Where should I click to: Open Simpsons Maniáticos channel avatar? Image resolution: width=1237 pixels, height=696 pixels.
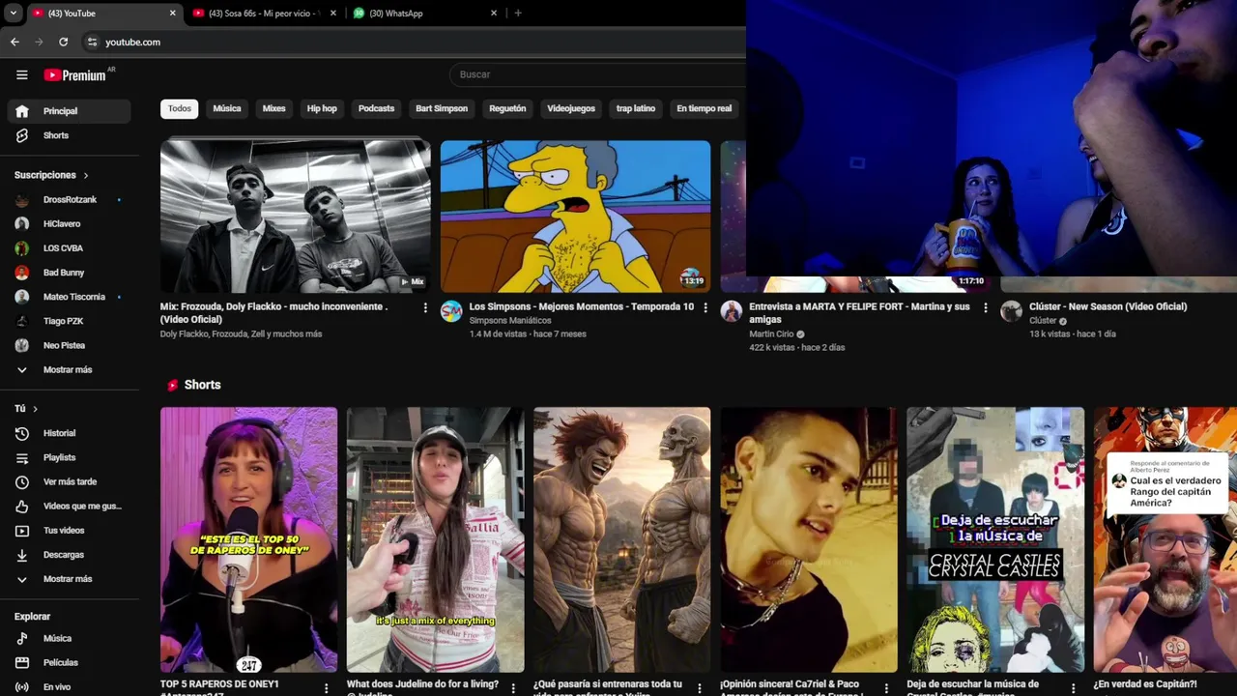(451, 310)
